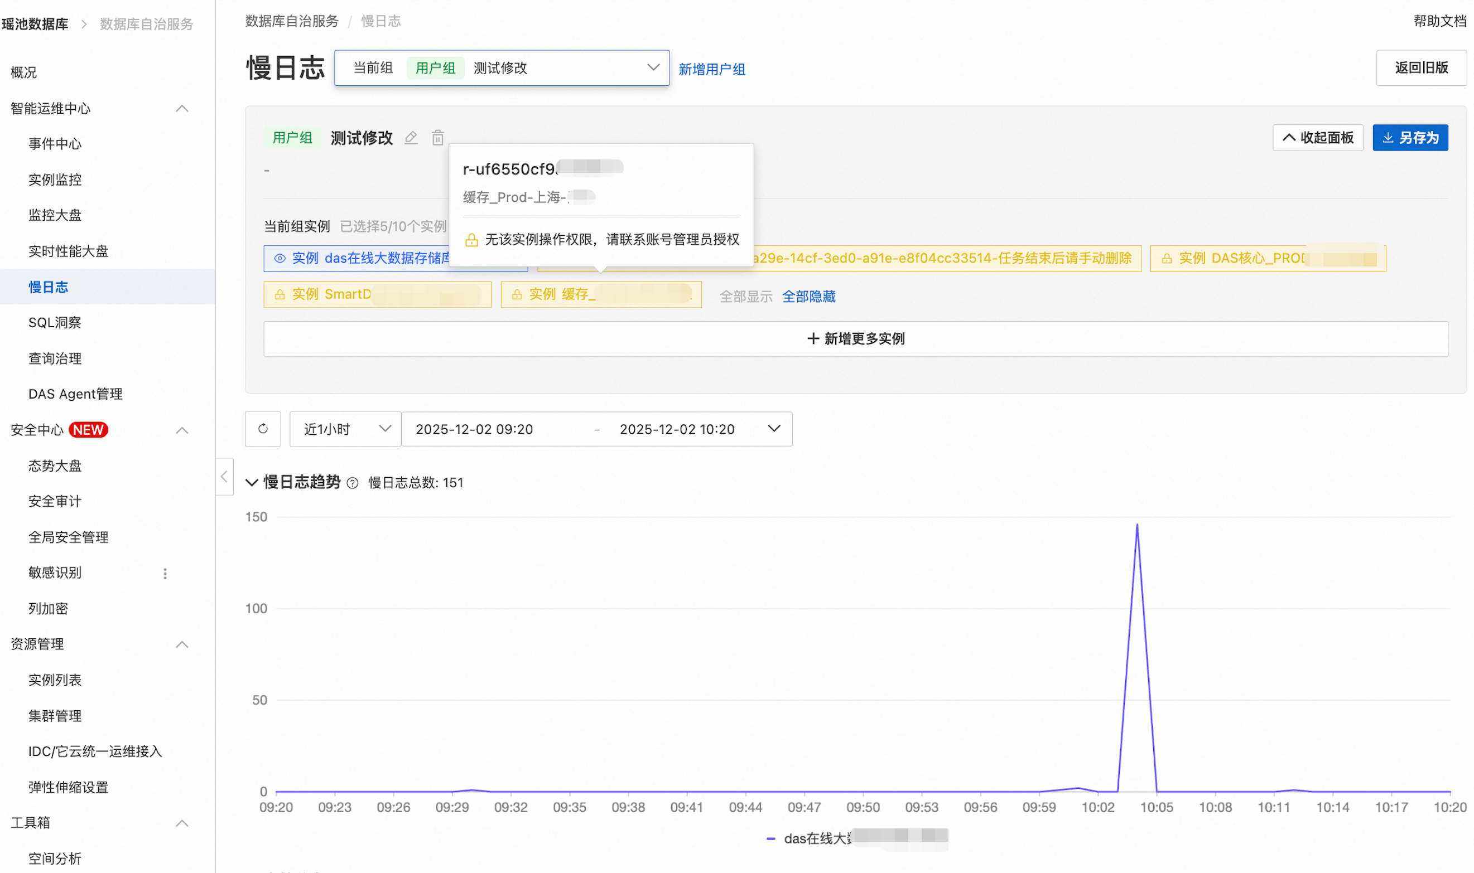Screen dimensions: 1474x873
Task: Click the pencil edit icon beside 测试修改
Action: coord(411,138)
